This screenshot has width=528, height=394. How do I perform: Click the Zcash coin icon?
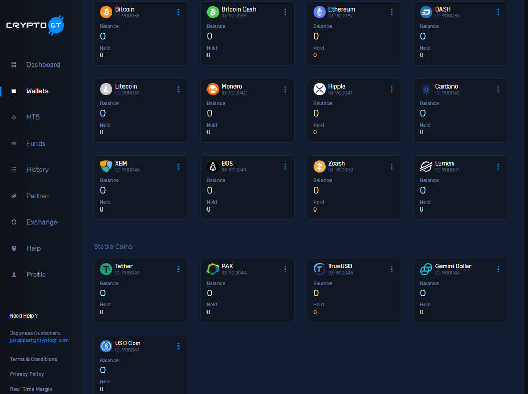click(x=319, y=166)
